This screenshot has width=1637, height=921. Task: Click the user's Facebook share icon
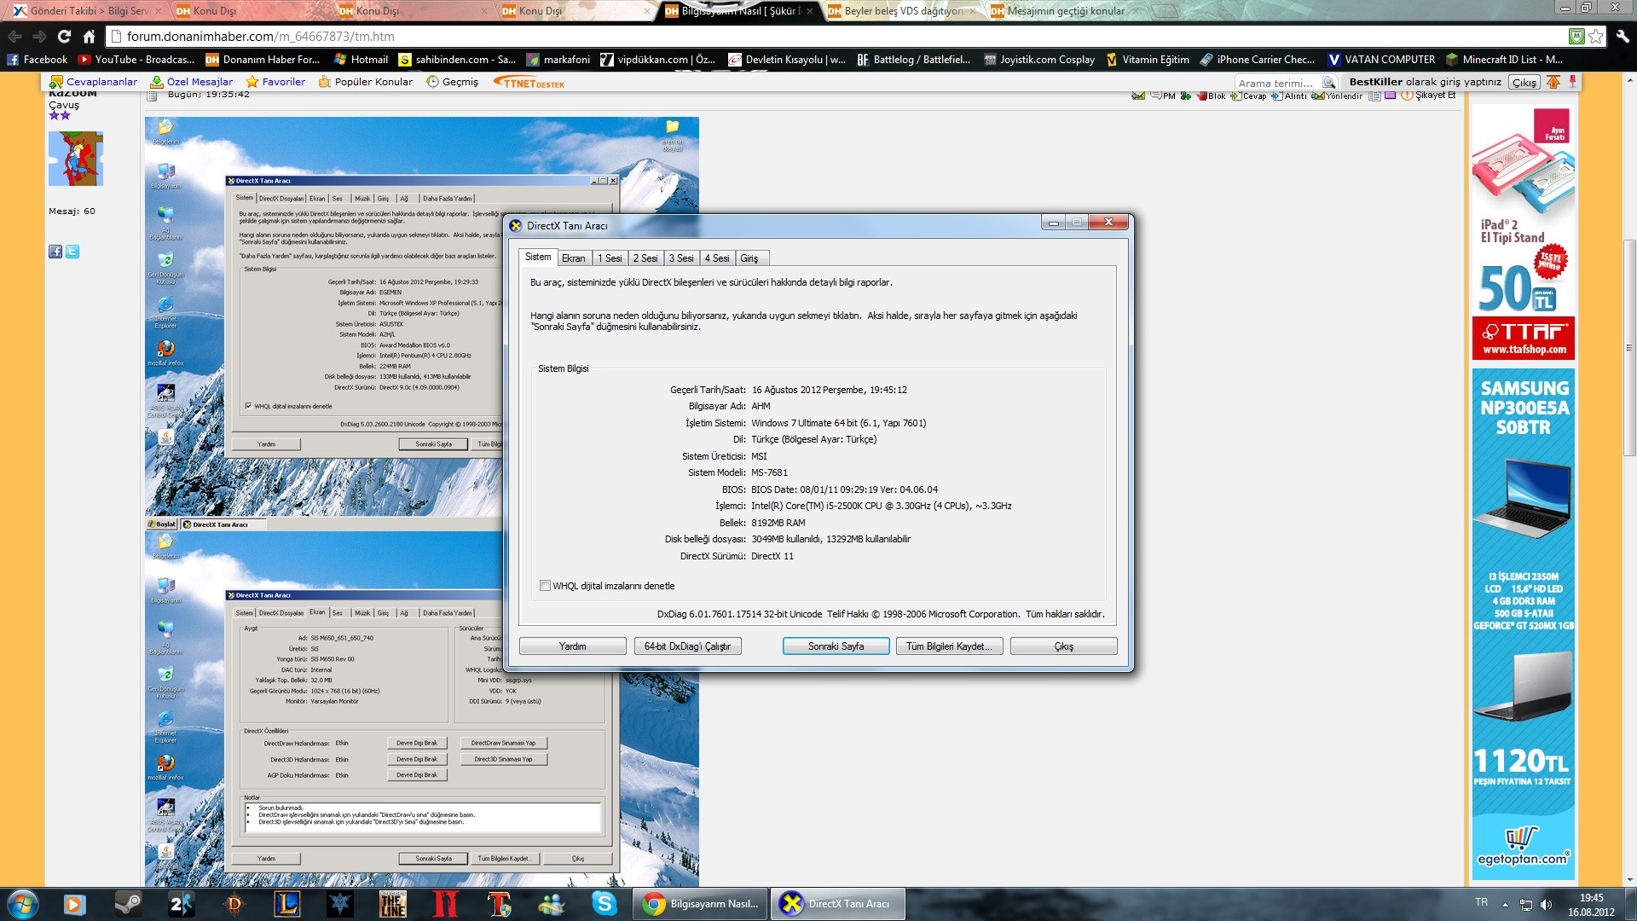[x=55, y=252]
